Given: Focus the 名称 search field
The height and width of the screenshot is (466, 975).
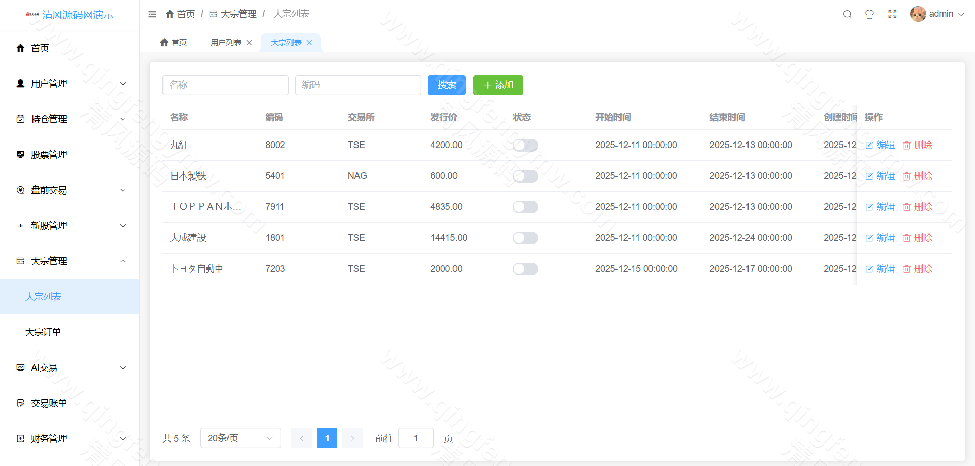Looking at the screenshot, I should 225,85.
